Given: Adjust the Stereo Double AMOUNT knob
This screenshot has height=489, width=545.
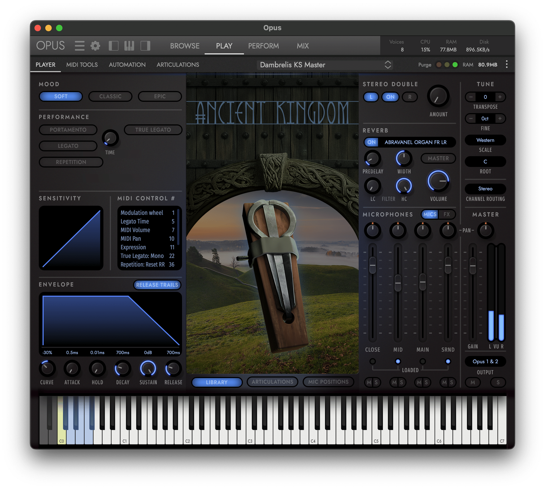Looking at the screenshot, I should [x=438, y=96].
